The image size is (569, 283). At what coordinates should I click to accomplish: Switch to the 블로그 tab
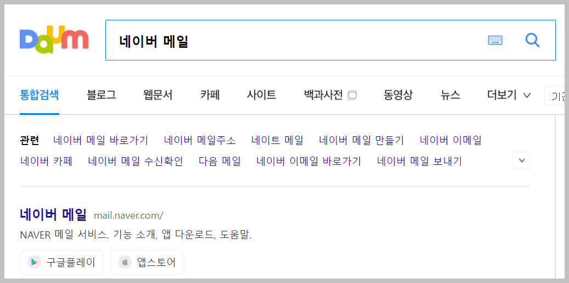click(x=102, y=95)
